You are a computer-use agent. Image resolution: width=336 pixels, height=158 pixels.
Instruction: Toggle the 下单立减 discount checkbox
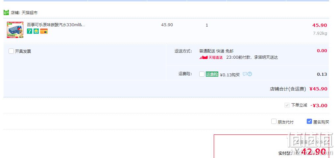point(287,105)
